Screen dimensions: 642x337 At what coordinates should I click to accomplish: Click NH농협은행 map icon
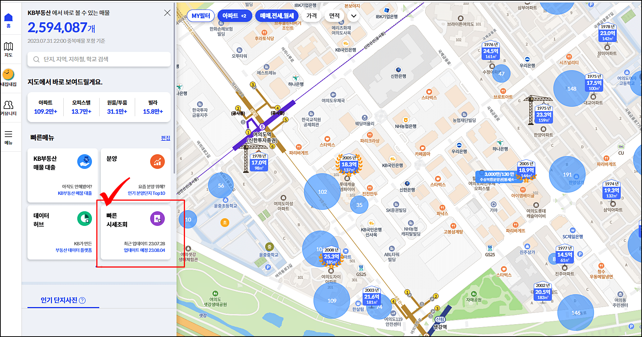405,120
